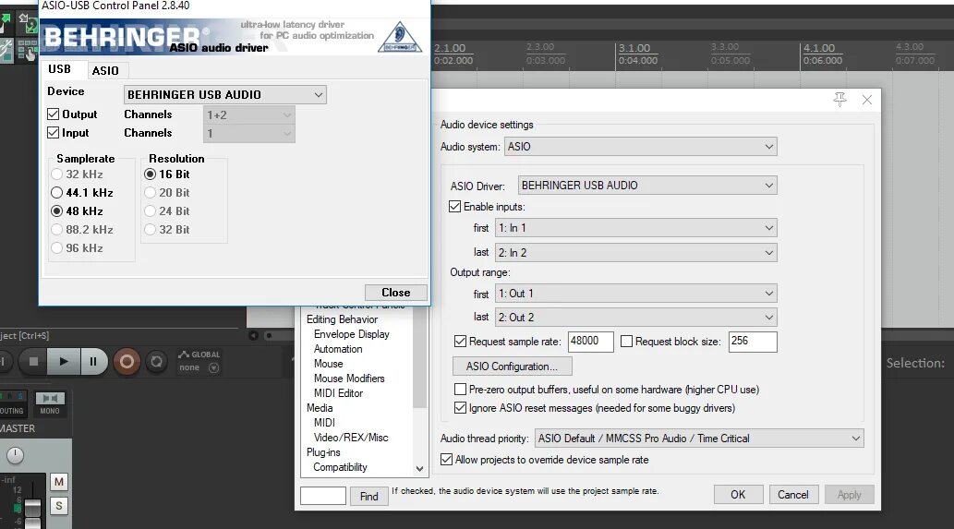Click the 3.1.00 marker on the timeline ruler

[634, 48]
